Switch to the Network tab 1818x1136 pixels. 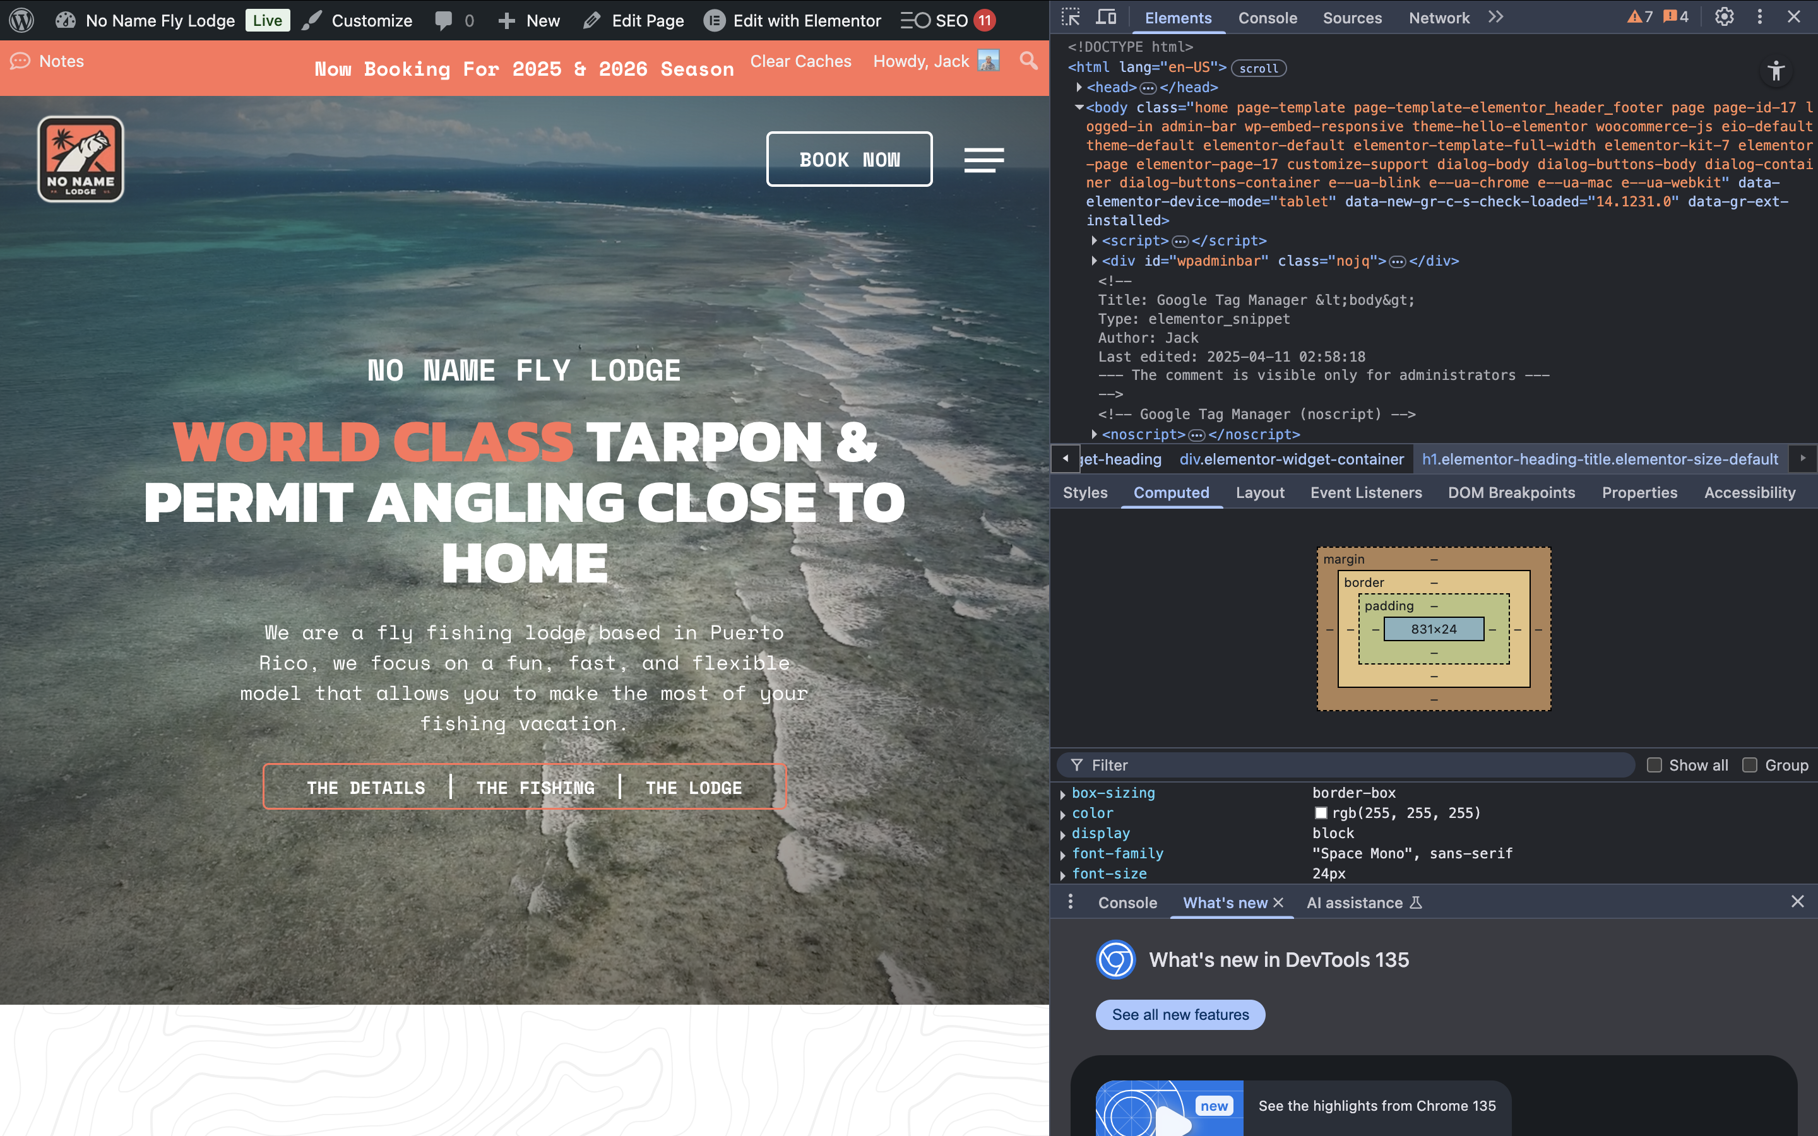1439,17
